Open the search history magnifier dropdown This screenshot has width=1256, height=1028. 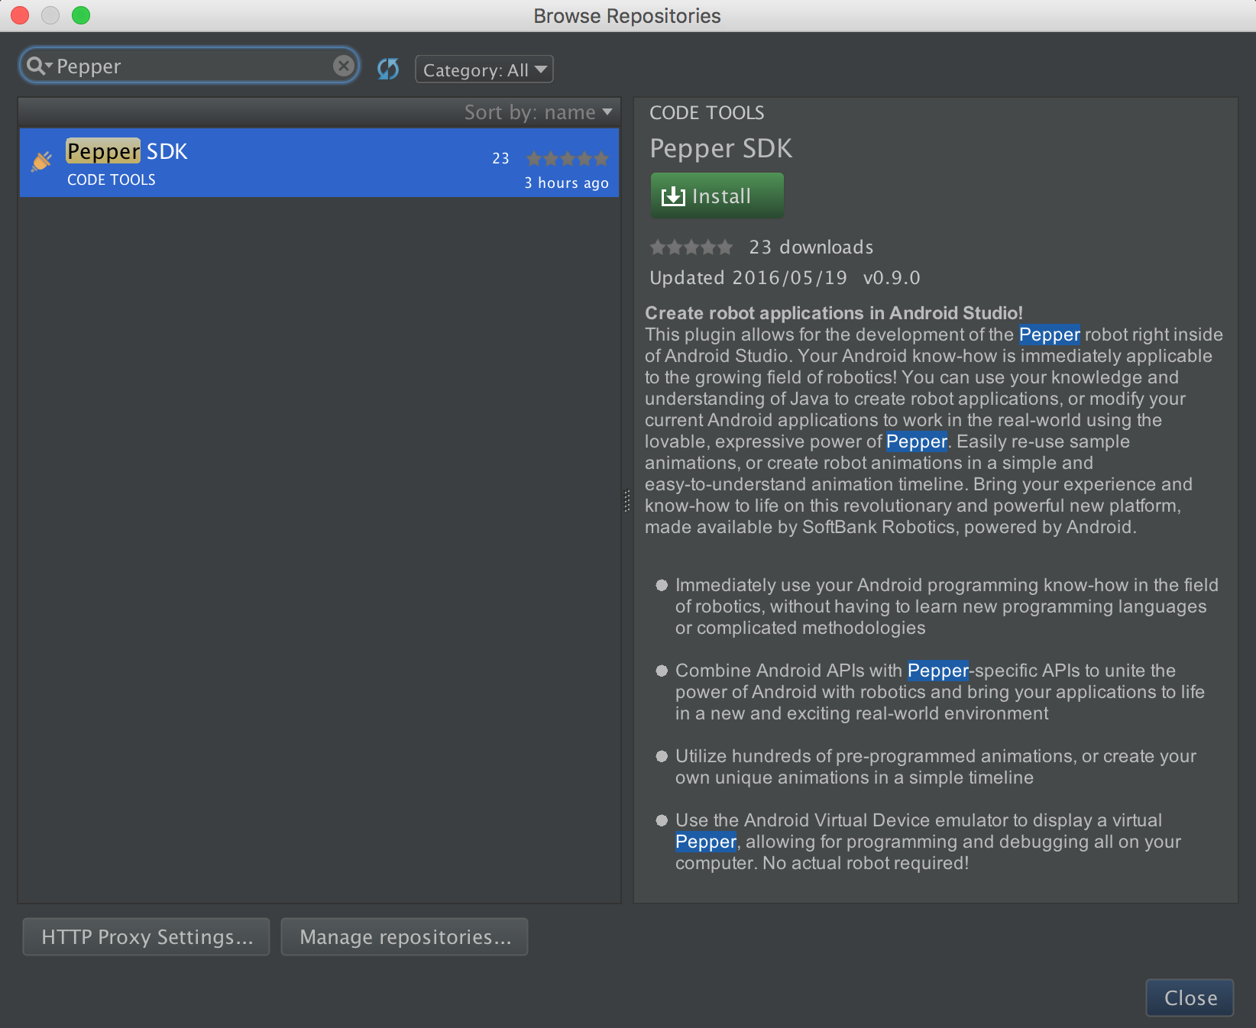point(39,66)
